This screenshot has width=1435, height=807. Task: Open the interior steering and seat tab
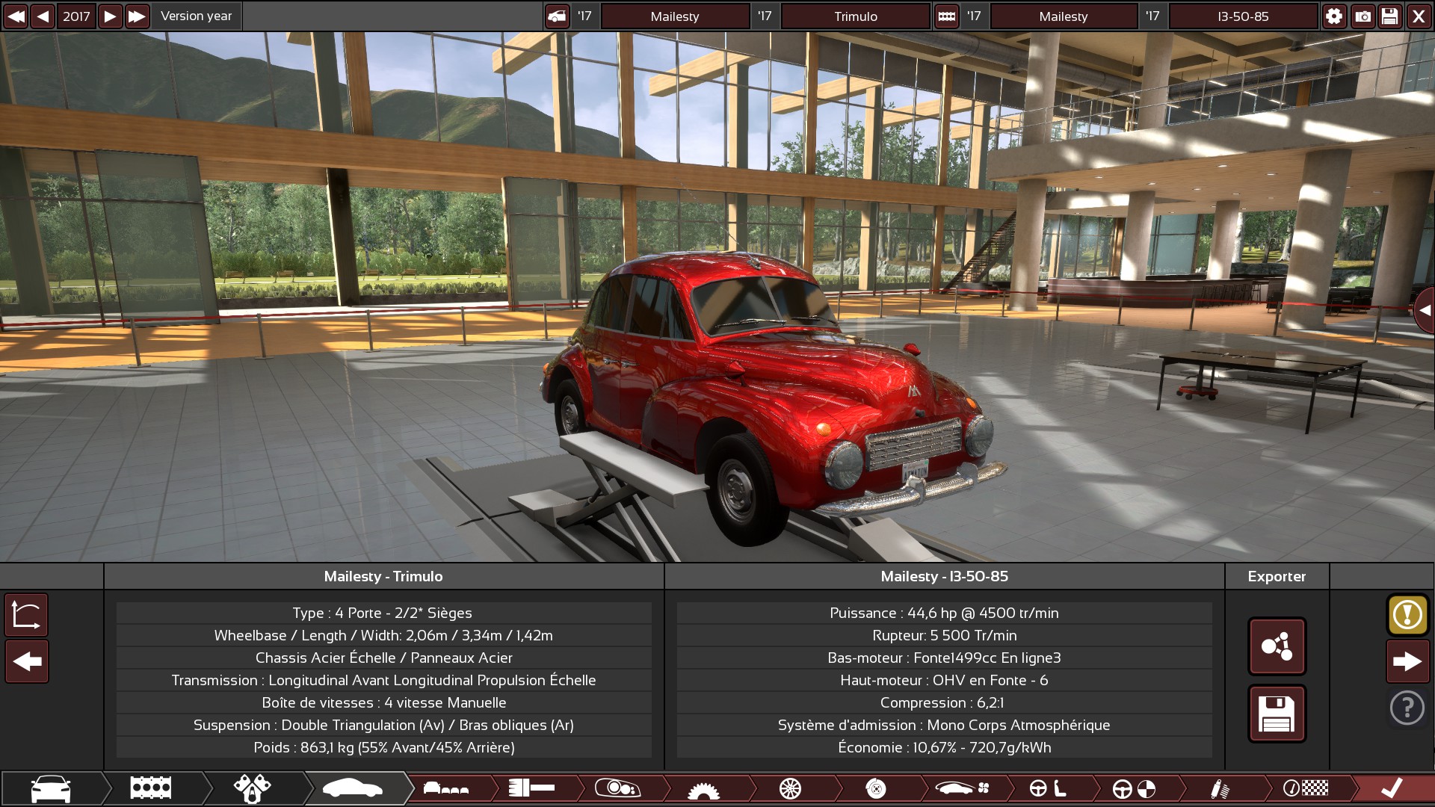click(1048, 788)
